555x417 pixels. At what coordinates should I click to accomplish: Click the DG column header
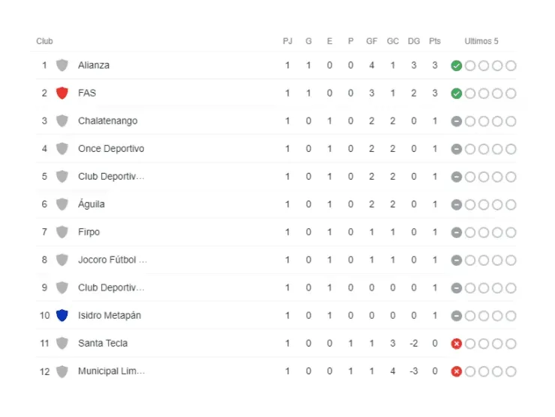414,41
